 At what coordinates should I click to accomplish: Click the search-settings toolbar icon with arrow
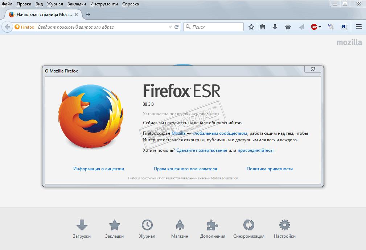330,27
